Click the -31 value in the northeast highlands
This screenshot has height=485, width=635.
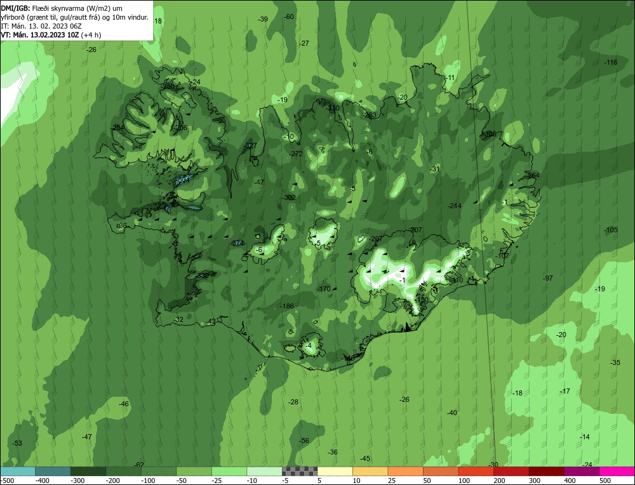[x=434, y=169]
